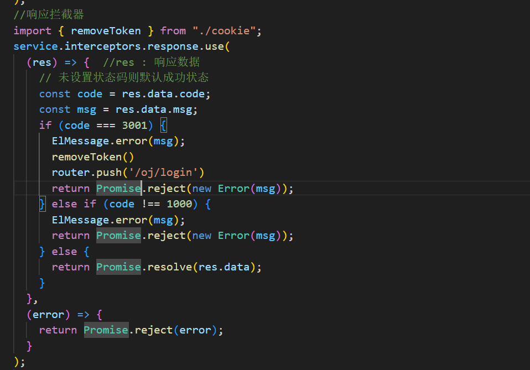Click "res.data.code" expression
Screen dimensions: 530x370
coord(163,94)
